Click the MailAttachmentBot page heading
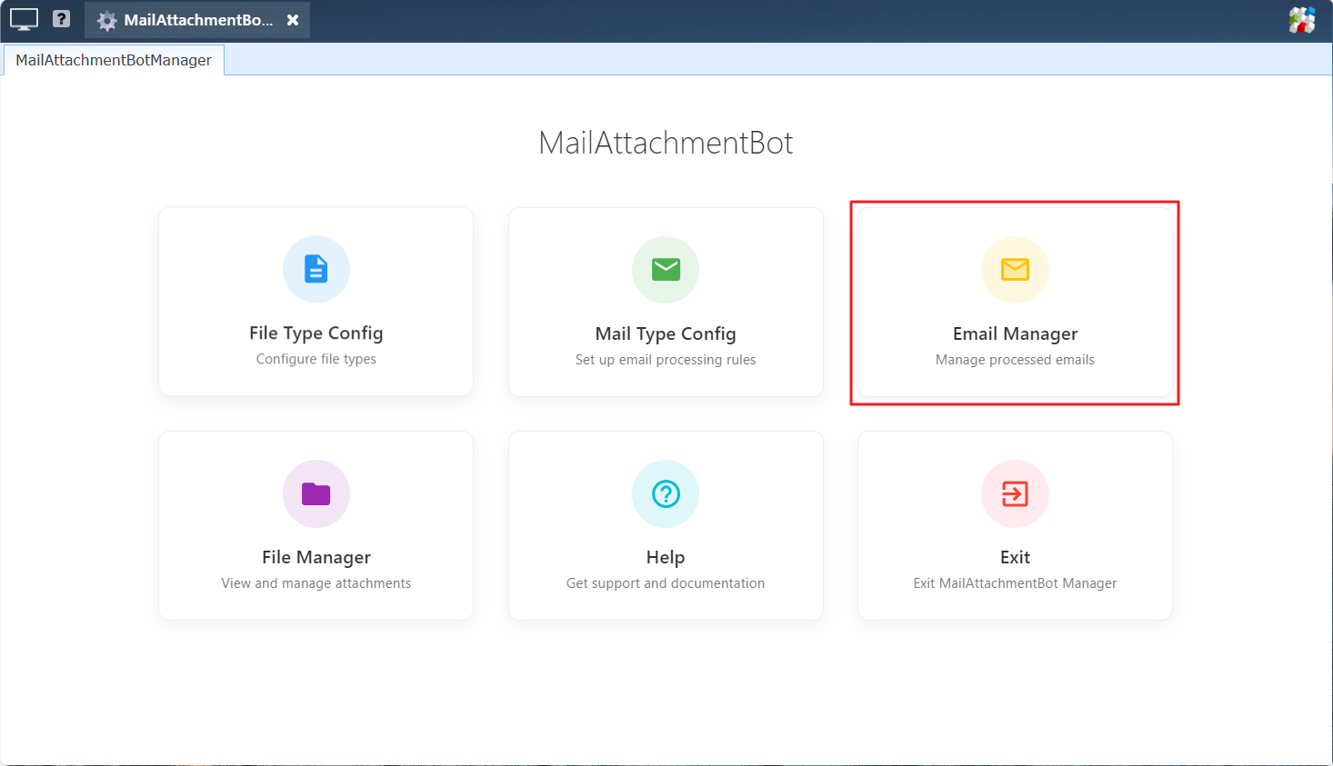This screenshot has width=1333, height=766. [666, 143]
